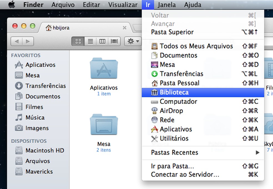
Task: Click the back navigation arrow in Finder toolbar
Action: click(x=17, y=42)
